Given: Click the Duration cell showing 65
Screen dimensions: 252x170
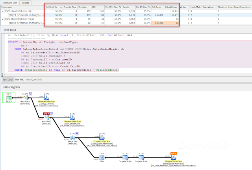Looking at the screenshot, I should (x=85, y=19).
